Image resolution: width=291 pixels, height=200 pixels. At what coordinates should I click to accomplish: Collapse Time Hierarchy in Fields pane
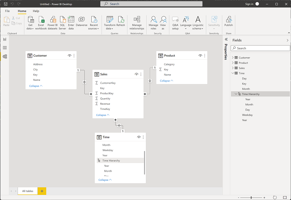click(236, 94)
